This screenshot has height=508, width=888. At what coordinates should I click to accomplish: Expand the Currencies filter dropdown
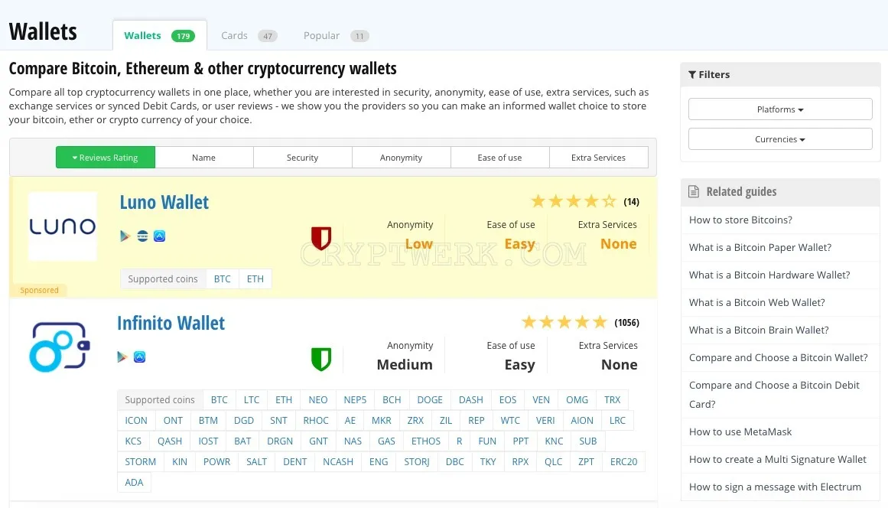pyautogui.click(x=780, y=139)
